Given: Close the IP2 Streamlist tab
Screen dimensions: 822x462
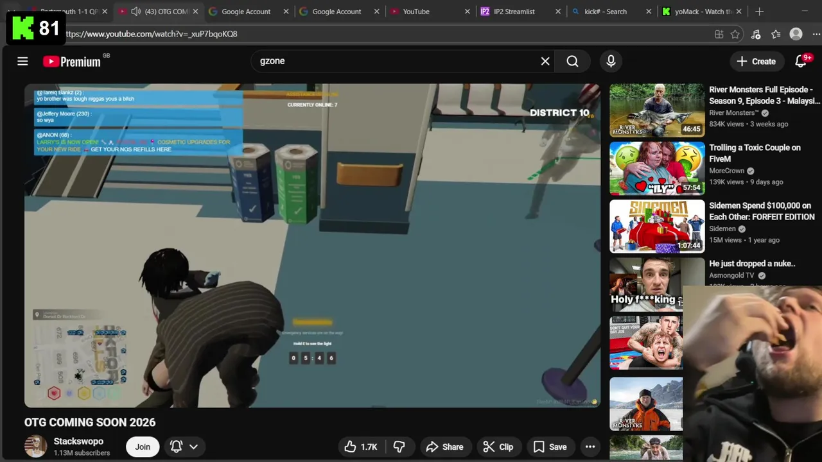Looking at the screenshot, I should point(558,12).
